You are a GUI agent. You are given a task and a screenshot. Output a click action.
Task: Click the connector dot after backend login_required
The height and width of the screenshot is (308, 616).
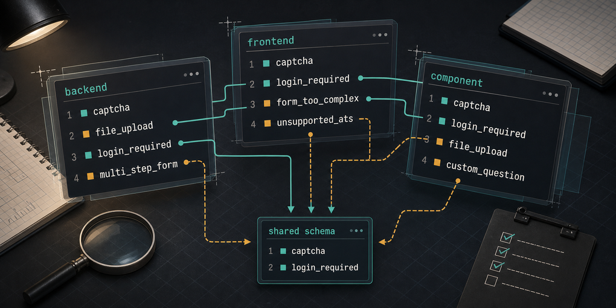coord(181,143)
